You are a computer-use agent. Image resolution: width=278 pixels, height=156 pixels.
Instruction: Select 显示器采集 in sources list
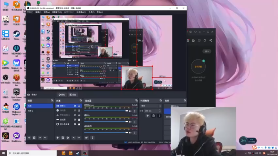pos(68,124)
